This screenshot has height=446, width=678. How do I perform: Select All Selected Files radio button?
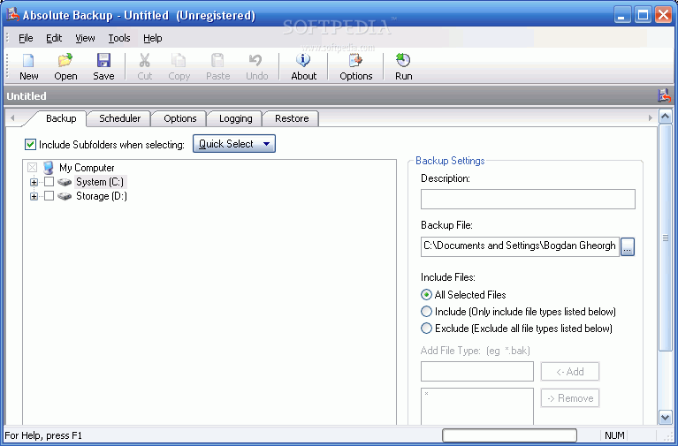tap(426, 295)
